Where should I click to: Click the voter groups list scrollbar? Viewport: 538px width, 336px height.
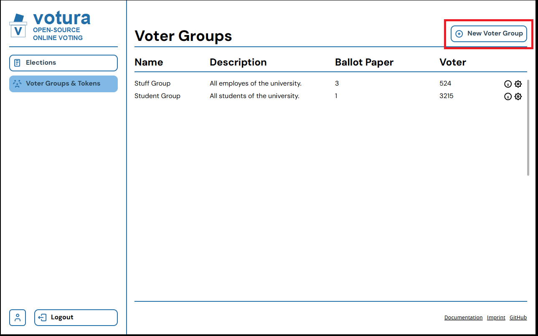tap(528, 127)
